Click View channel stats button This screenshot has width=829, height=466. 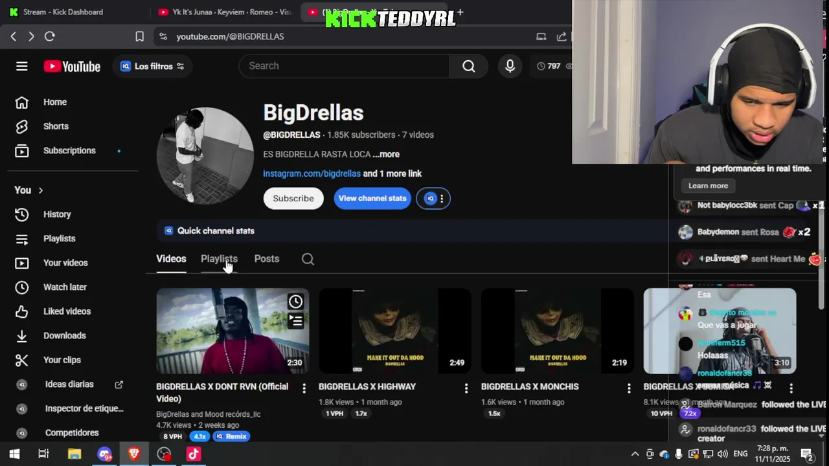(372, 199)
